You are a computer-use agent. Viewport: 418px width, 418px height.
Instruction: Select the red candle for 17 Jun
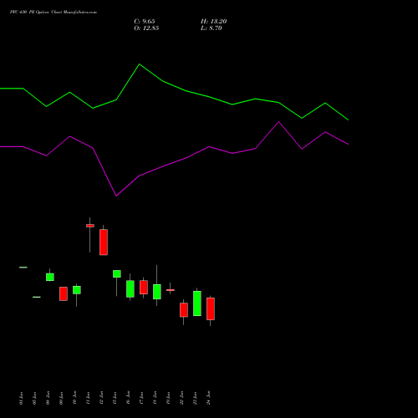(144, 287)
